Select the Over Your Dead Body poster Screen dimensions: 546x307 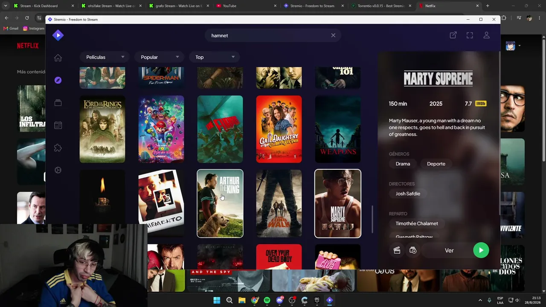[x=279, y=257]
